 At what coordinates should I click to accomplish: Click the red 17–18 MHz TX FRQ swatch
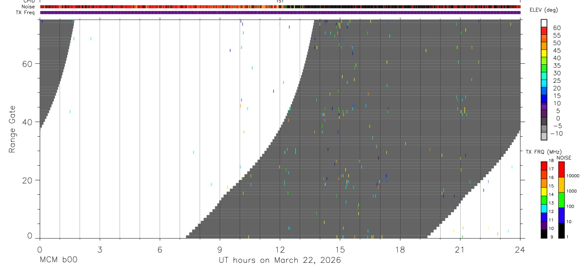click(x=544, y=166)
